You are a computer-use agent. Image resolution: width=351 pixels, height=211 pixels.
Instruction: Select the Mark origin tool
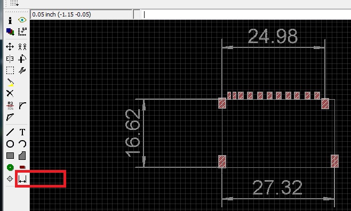[x=22, y=32]
